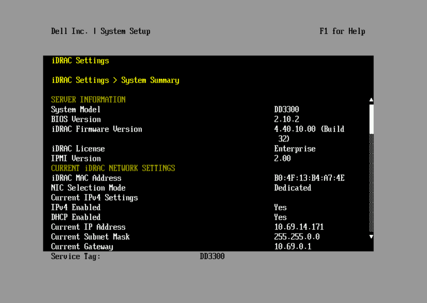This screenshot has height=303, width=427.
Task: Click System Summary in the breadcrumb
Action: (x=150, y=80)
